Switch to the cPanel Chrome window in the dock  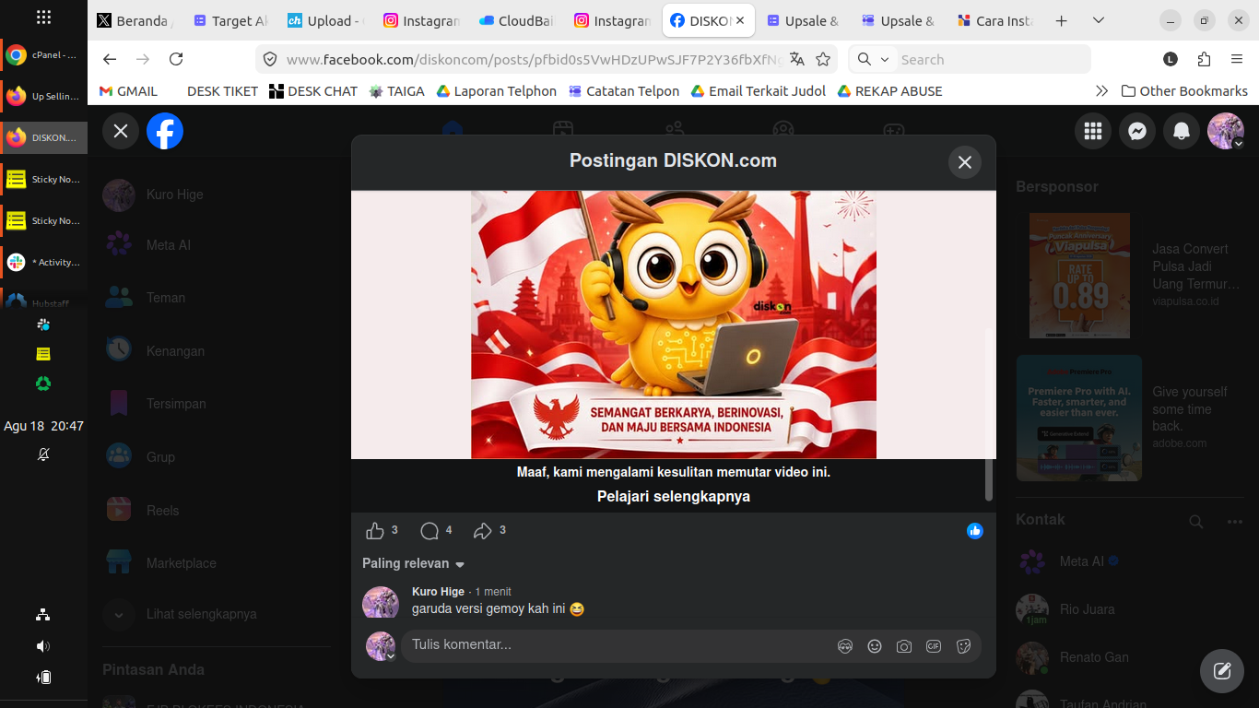tap(44, 55)
